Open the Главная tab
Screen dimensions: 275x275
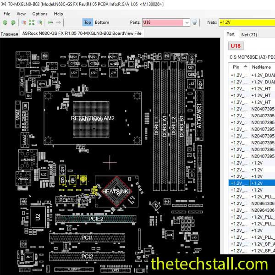point(9,33)
